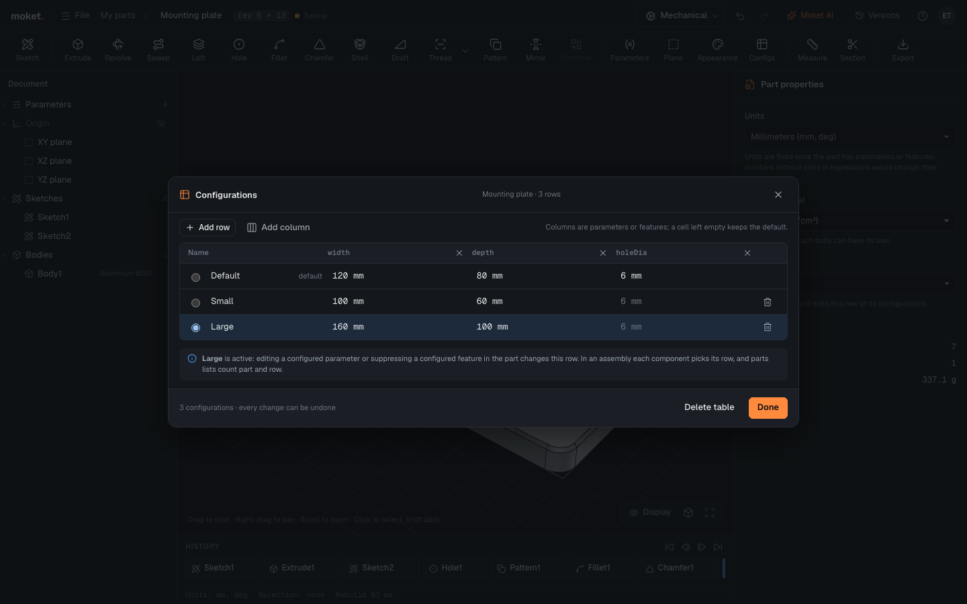The height and width of the screenshot is (604, 967).
Task: Open the File menu
Action: coord(75,15)
